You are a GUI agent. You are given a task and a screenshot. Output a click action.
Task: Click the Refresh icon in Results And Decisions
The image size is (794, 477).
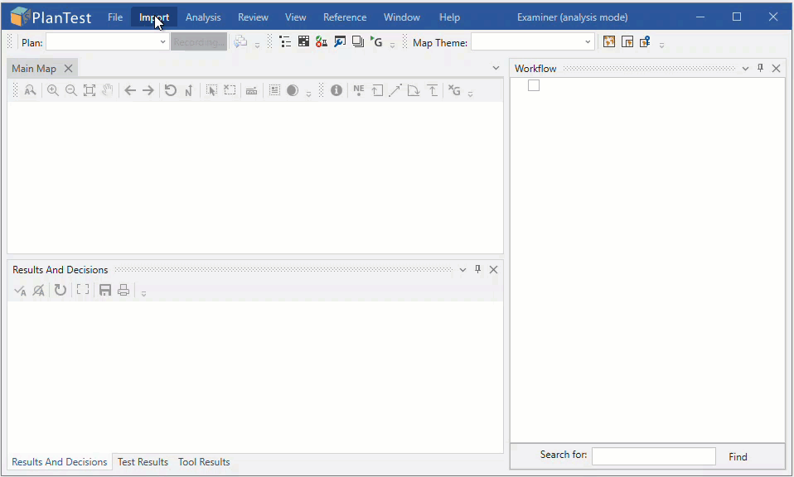click(59, 290)
